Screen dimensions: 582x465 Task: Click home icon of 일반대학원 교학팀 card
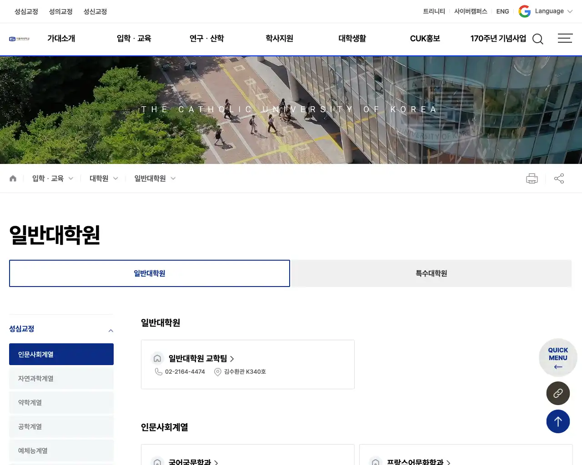pos(157,358)
